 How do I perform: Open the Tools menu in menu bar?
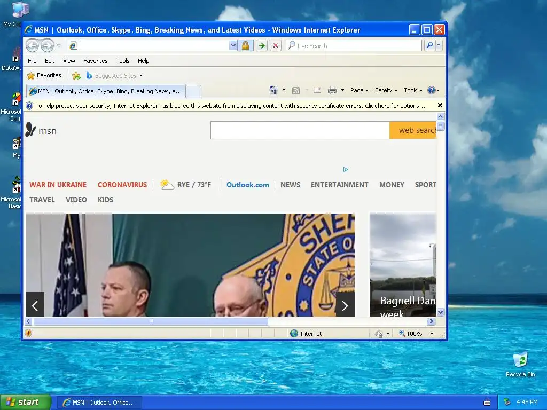[x=123, y=61]
